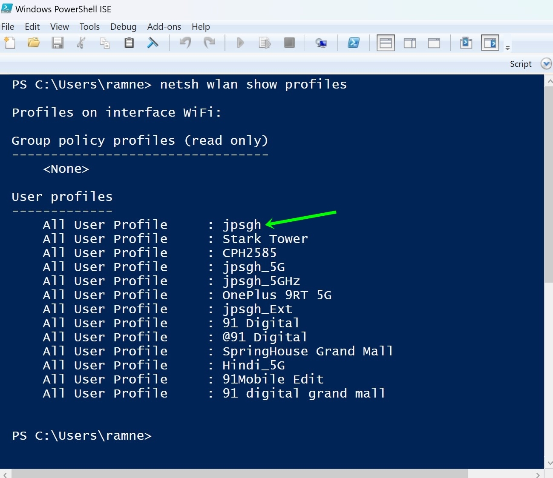This screenshot has height=478, width=553.
Task: Click the Stop Operation button
Action: click(x=290, y=43)
